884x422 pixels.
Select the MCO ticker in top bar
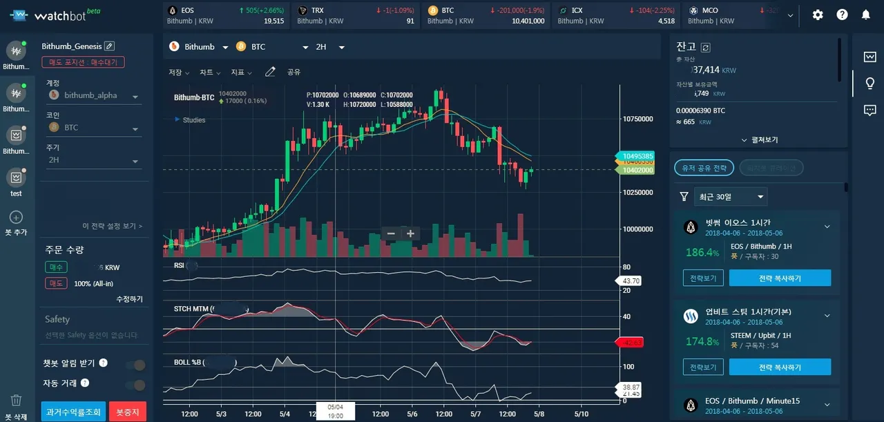click(x=732, y=15)
